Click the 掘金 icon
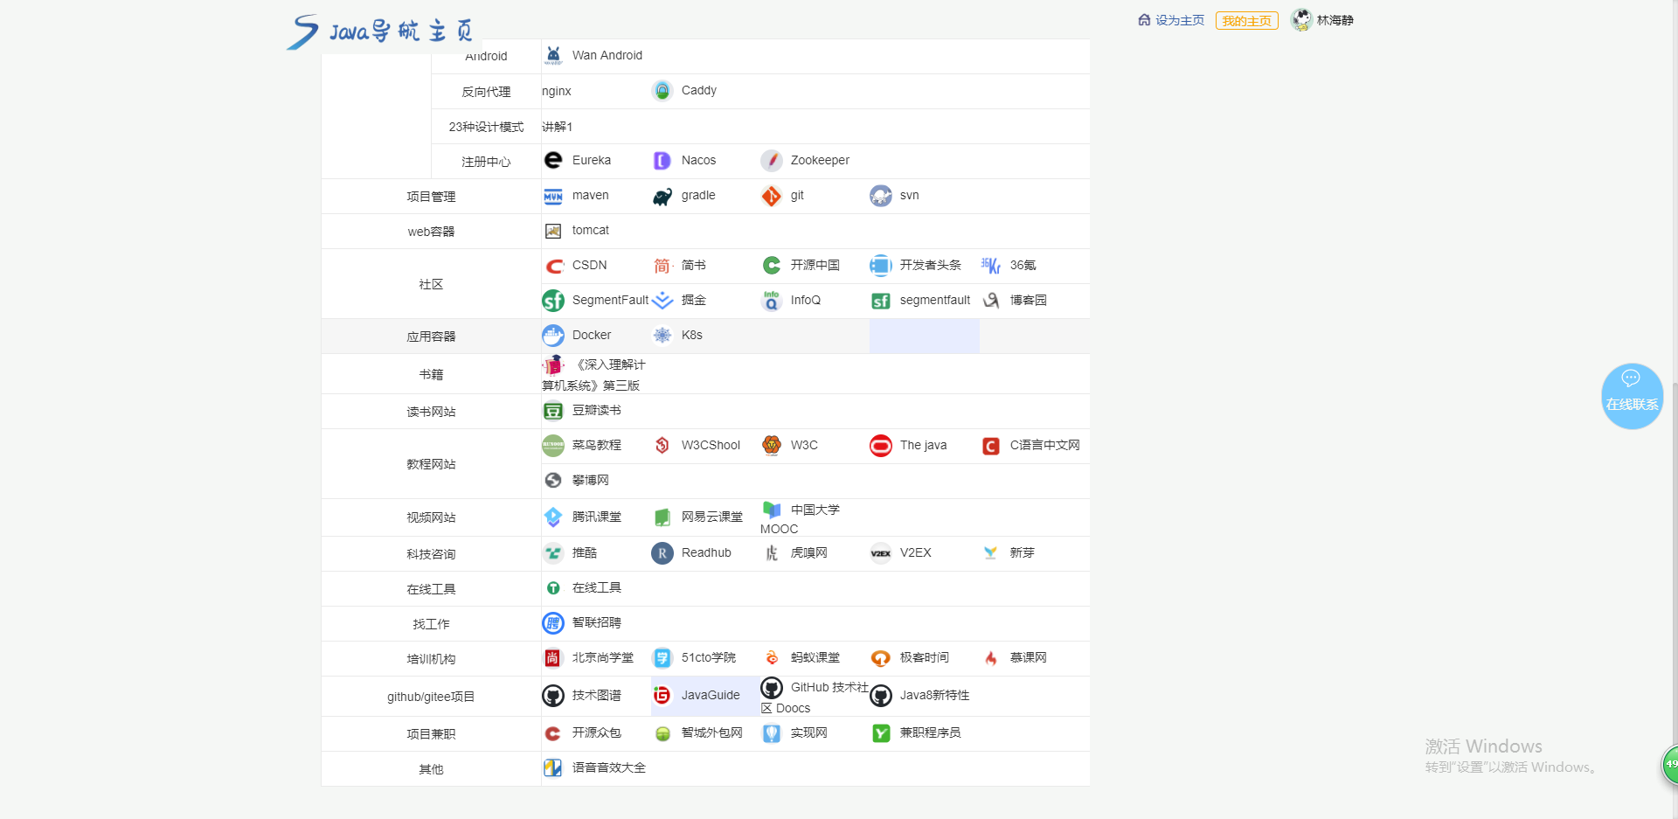This screenshot has height=819, width=1678. pyautogui.click(x=662, y=301)
